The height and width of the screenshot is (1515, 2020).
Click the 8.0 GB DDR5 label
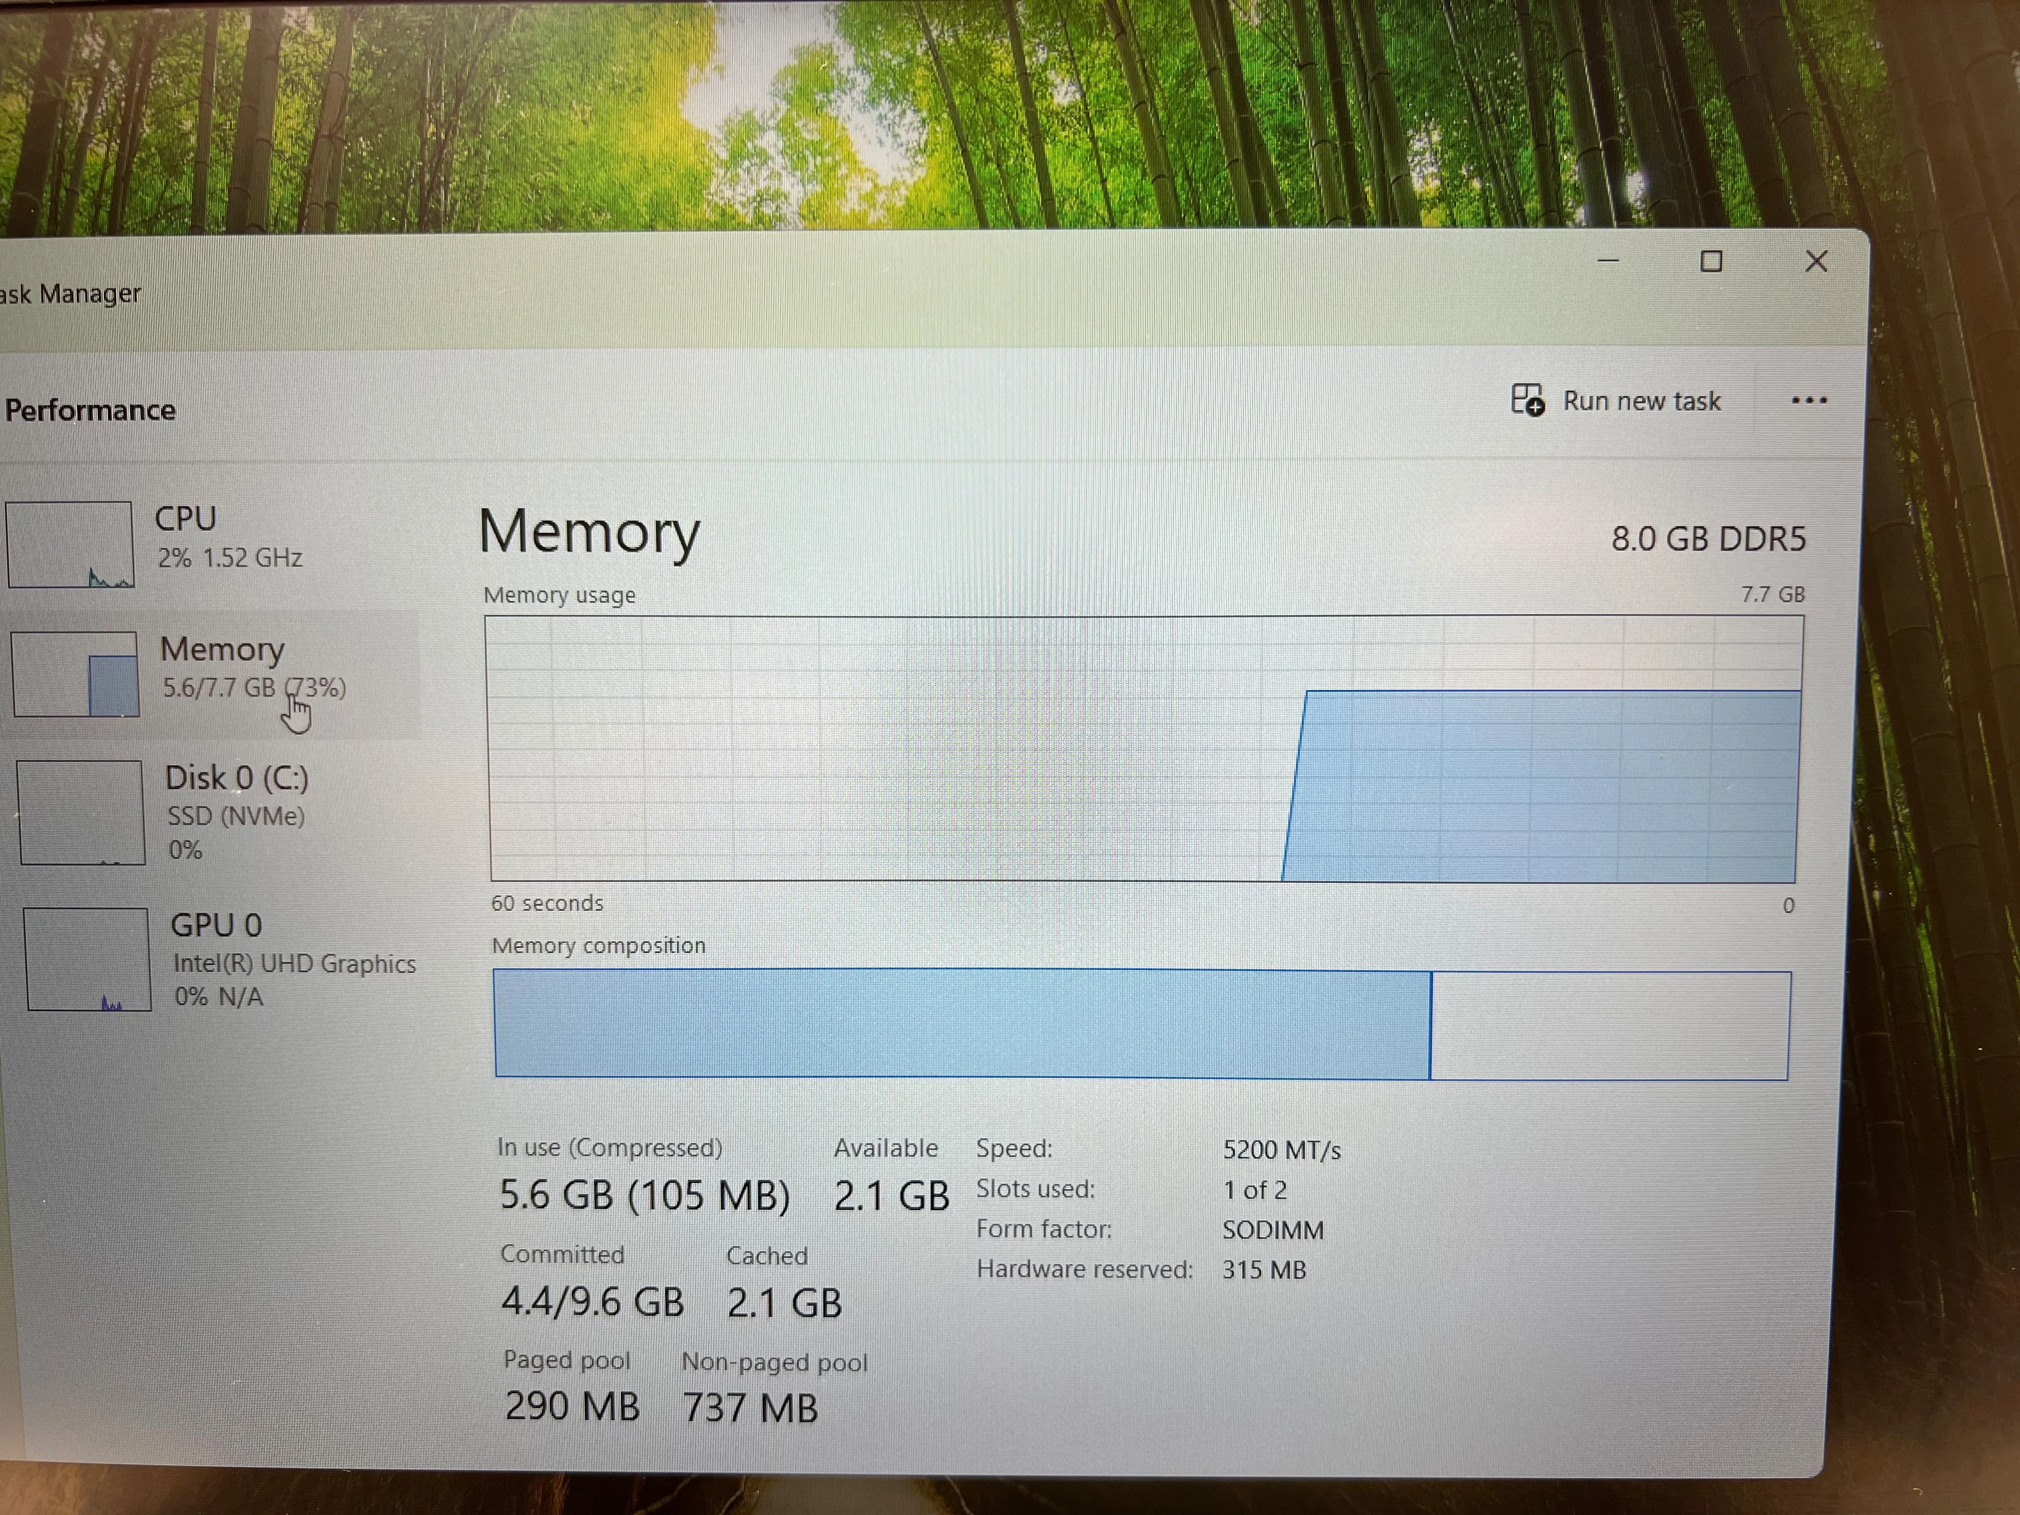point(1708,539)
